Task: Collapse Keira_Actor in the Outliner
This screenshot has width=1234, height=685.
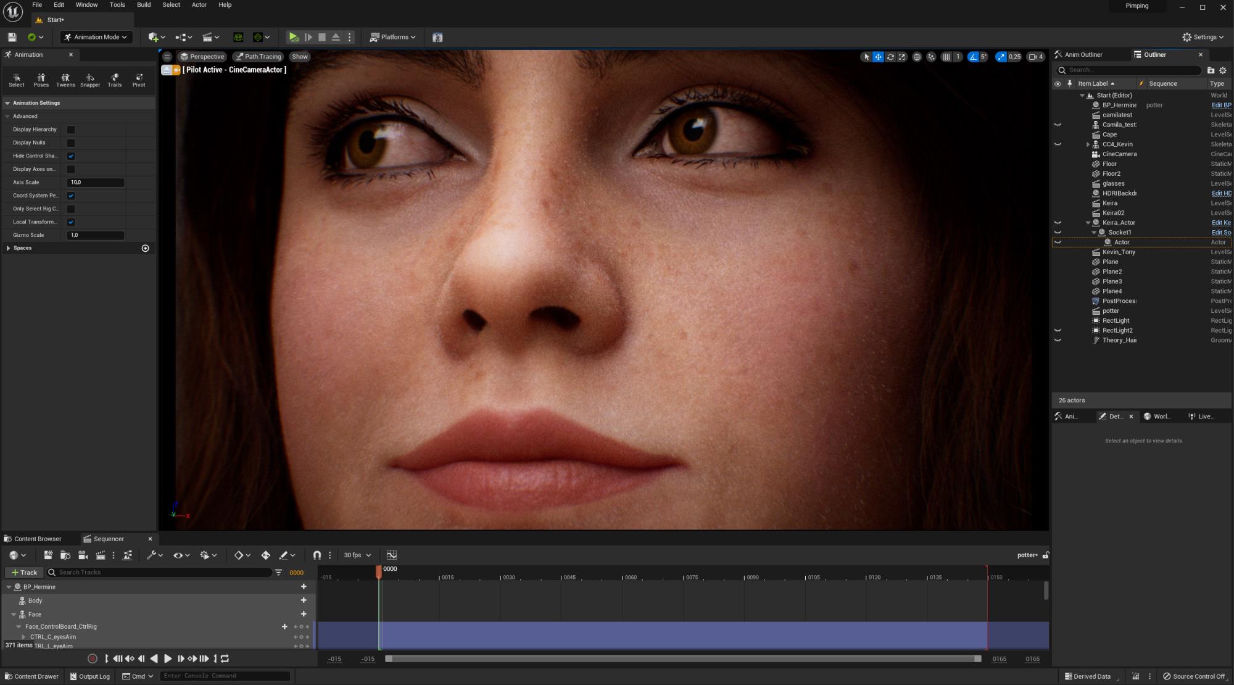Action: coord(1088,223)
